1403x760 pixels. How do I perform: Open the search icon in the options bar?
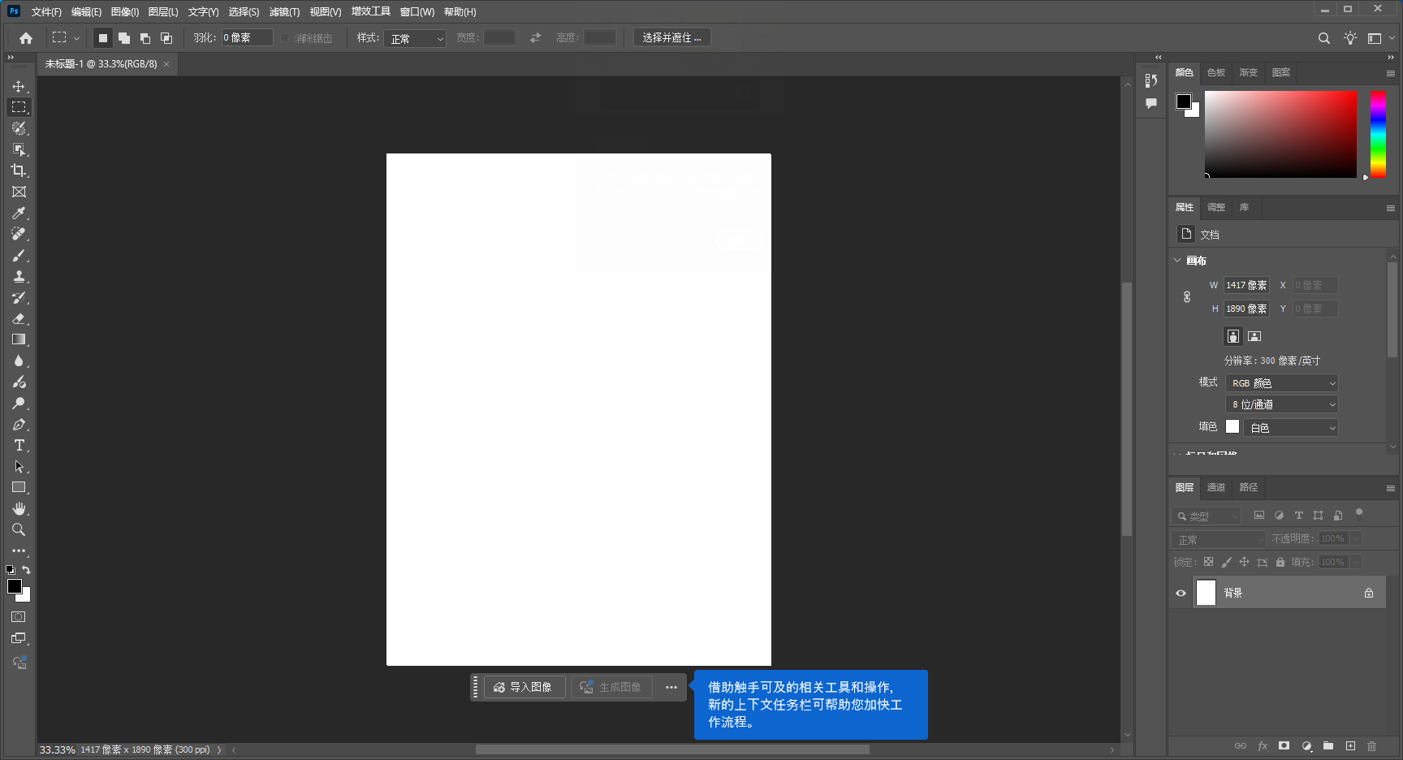(1323, 37)
